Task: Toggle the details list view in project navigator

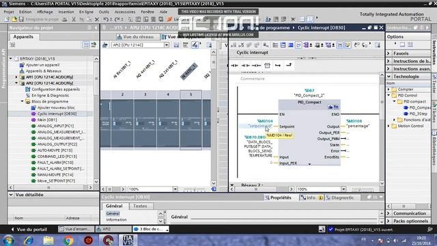Action: (x=86, y=44)
